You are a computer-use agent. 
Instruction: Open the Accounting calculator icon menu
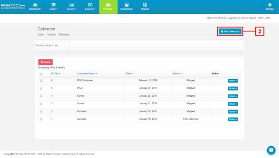[x=126, y=4]
